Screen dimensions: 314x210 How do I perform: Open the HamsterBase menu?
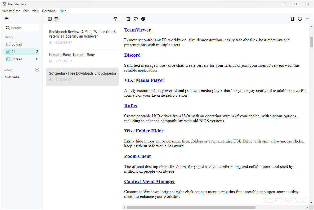tap(11, 11)
